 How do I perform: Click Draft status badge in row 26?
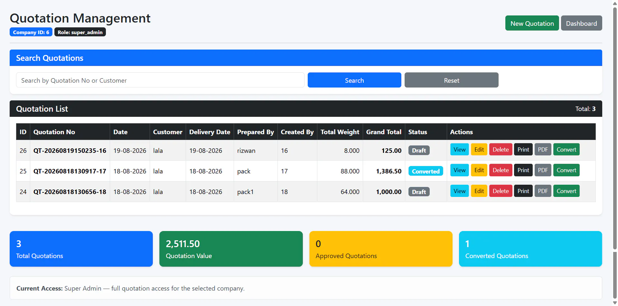coord(419,150)
